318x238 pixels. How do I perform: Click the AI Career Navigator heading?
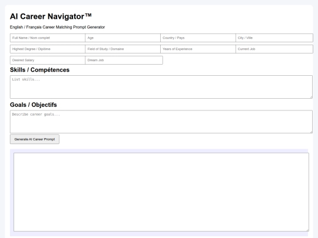pyautogui.click(x=51, y=16)
